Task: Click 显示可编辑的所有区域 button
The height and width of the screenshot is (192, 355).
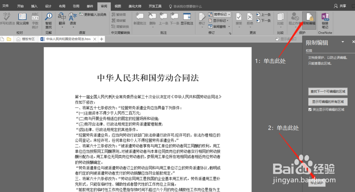Action: tap(328, 102)
